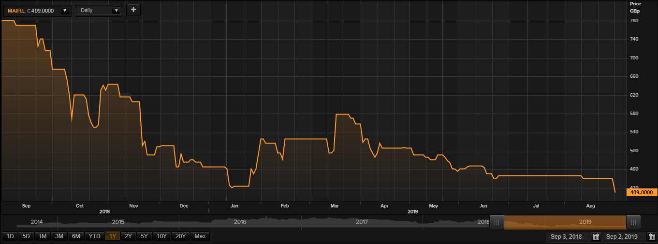
Task: Choose the YTD range button
Action: (95, 236)
